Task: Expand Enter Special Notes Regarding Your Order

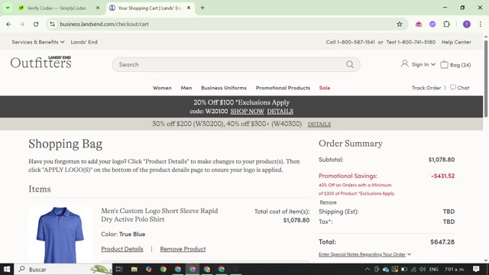Action: point(364,254)
